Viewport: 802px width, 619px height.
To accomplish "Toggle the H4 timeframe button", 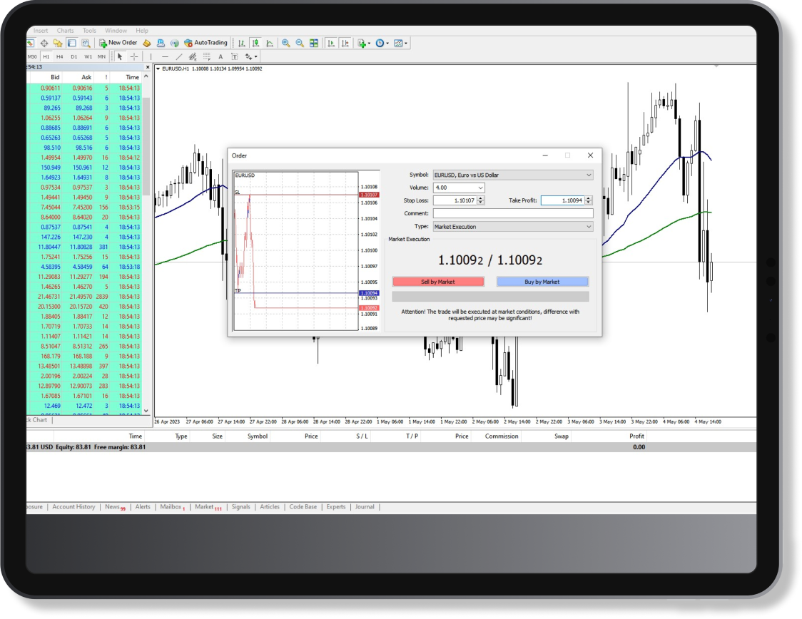I will point(60,56).
